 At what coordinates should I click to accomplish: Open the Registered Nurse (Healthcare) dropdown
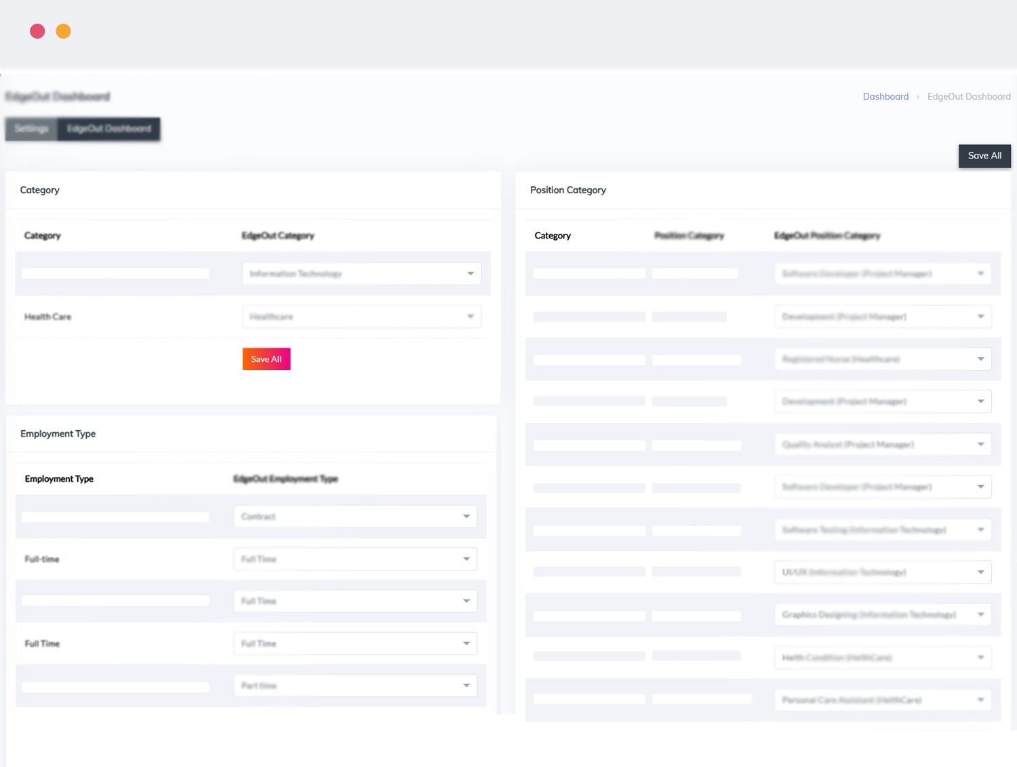click(x=883, y=359)
